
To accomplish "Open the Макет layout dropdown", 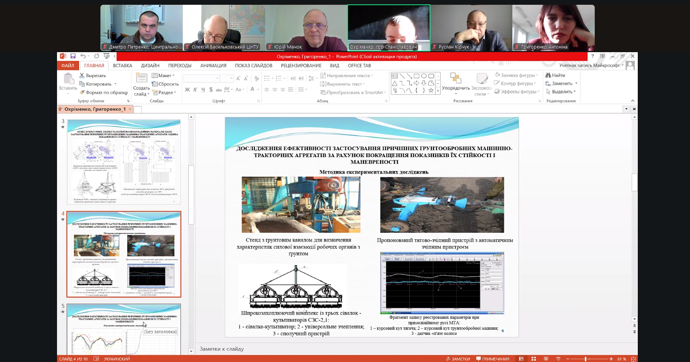I will point(163,75).
